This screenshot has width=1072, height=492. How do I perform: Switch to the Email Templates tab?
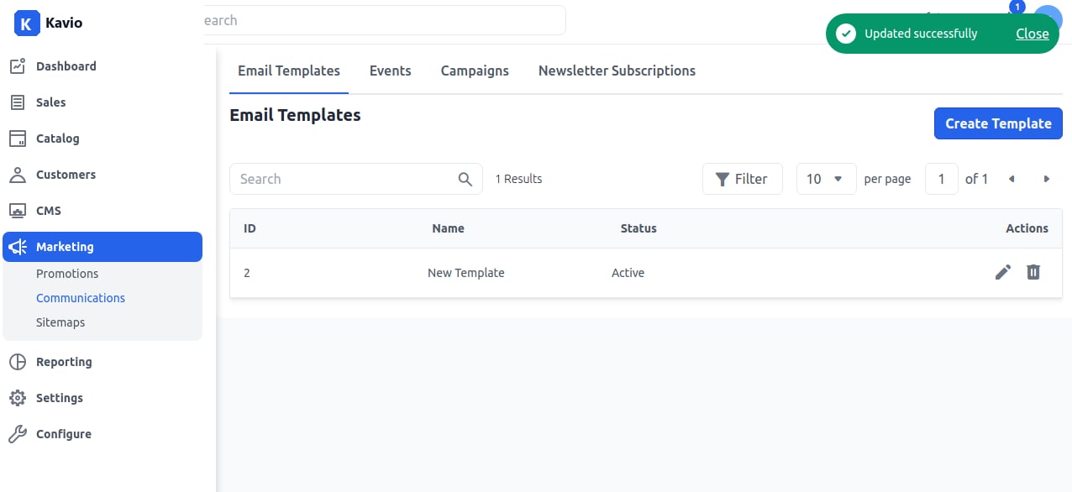(x=289, y=71)
